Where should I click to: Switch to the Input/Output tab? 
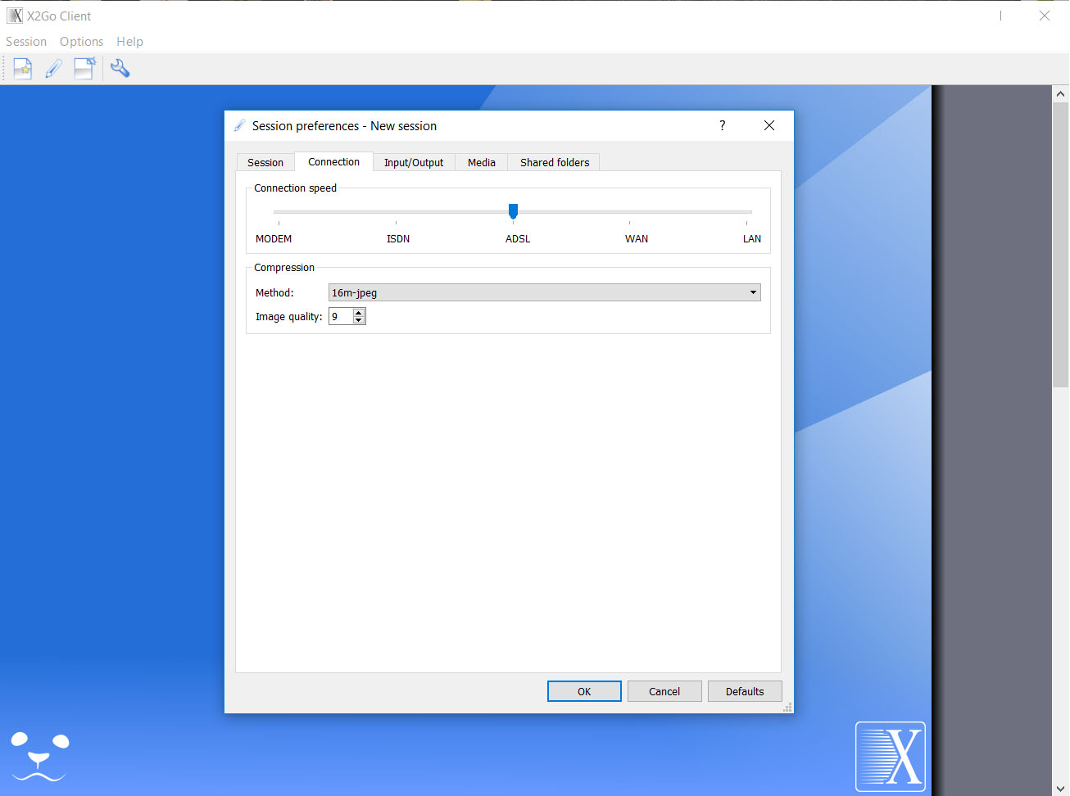point(414,162)
